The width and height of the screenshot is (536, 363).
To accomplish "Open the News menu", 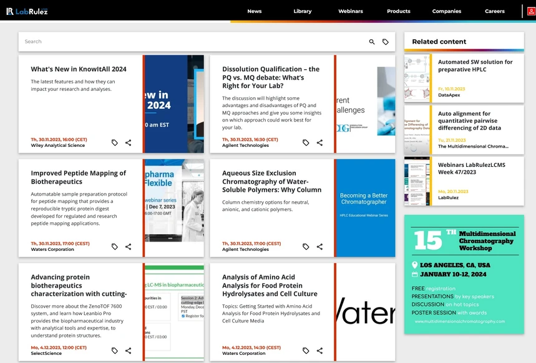I will click(254, 11).
